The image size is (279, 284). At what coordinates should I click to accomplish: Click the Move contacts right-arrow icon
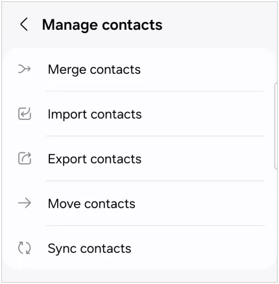click(25, 203)
